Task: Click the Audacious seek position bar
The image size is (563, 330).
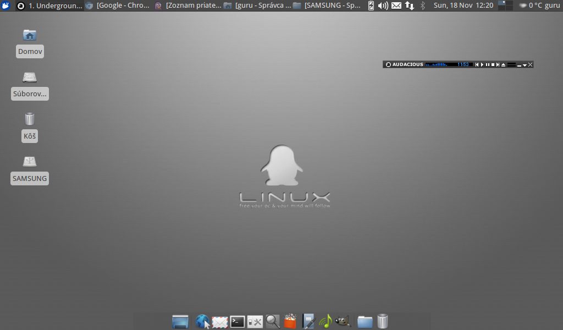Action: [511, 65]
